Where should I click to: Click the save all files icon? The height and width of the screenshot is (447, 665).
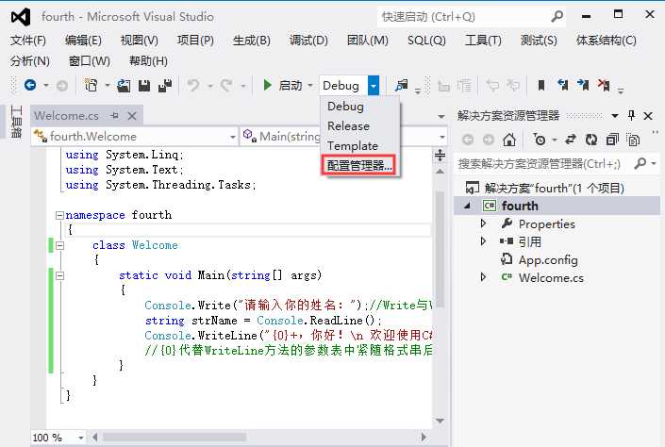(164, 86)
